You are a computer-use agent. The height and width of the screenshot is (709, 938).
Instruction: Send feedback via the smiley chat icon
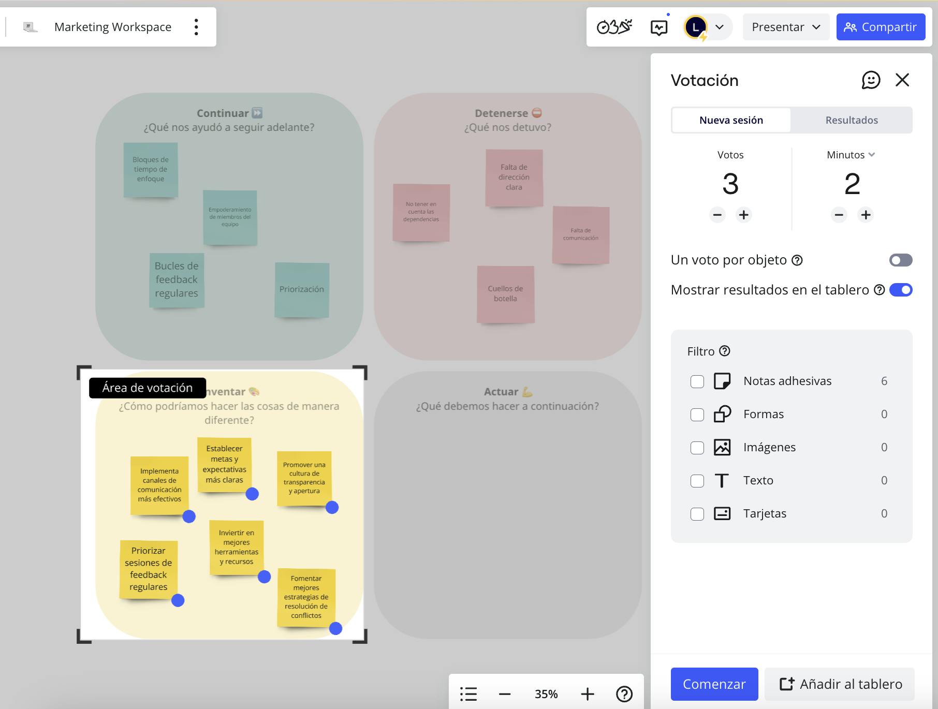point(871,80)
